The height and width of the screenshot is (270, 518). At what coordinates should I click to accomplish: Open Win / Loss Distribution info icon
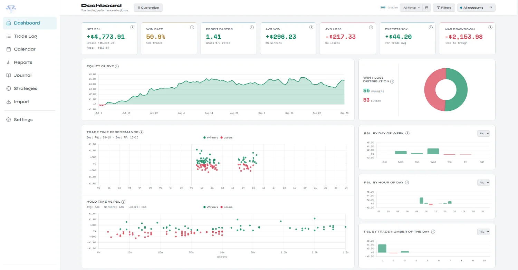click(392, 81)
